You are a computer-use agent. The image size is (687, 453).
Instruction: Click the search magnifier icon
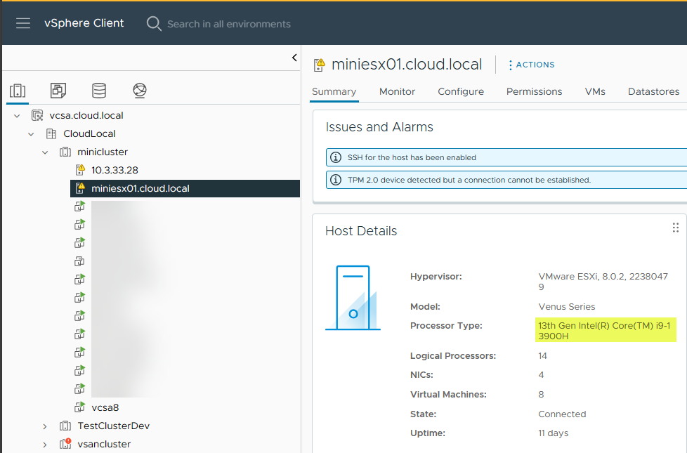154,24
